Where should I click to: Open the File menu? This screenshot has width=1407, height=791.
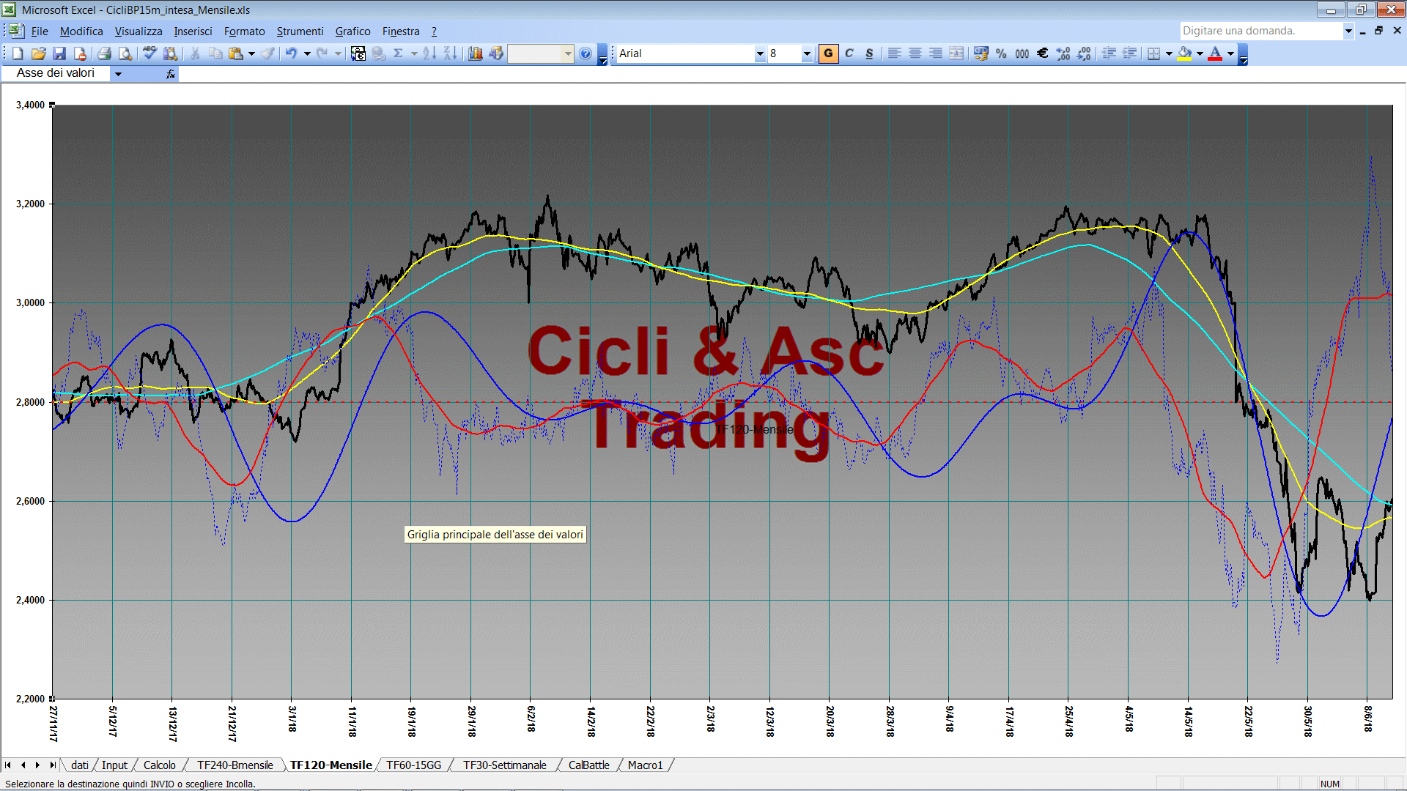pos(40,31)
